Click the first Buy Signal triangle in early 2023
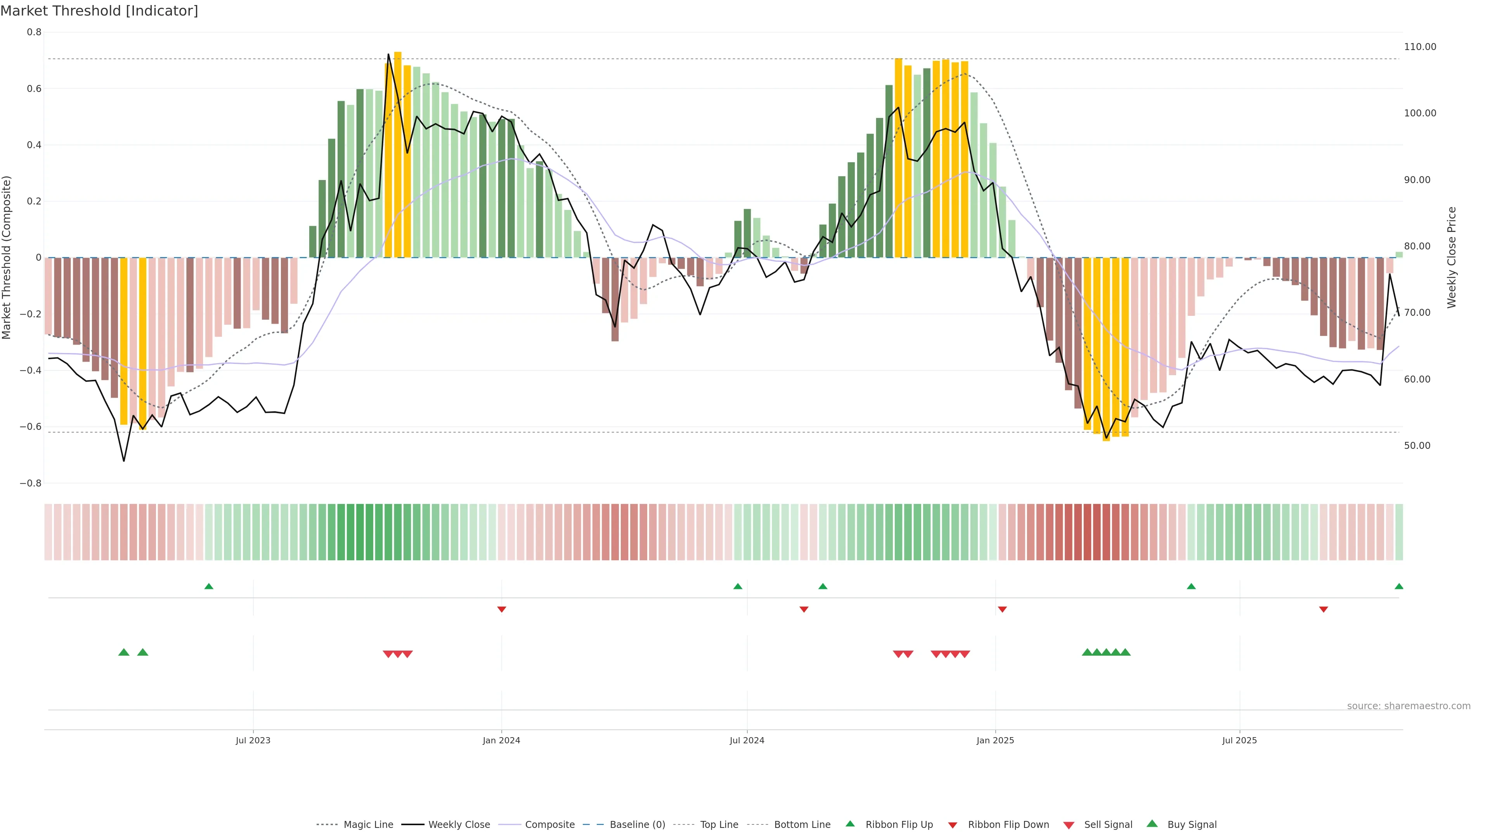The width and height of the screenshot is (1490, 838). pos(124,652)
